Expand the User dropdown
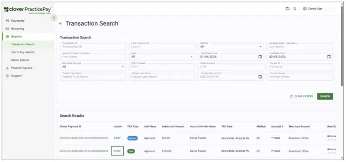Image resolution: width=346 pixels, height=162 pixels. 162,57
